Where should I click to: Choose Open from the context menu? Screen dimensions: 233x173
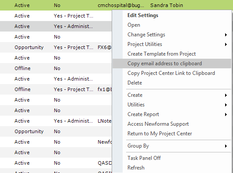point(134,25)
